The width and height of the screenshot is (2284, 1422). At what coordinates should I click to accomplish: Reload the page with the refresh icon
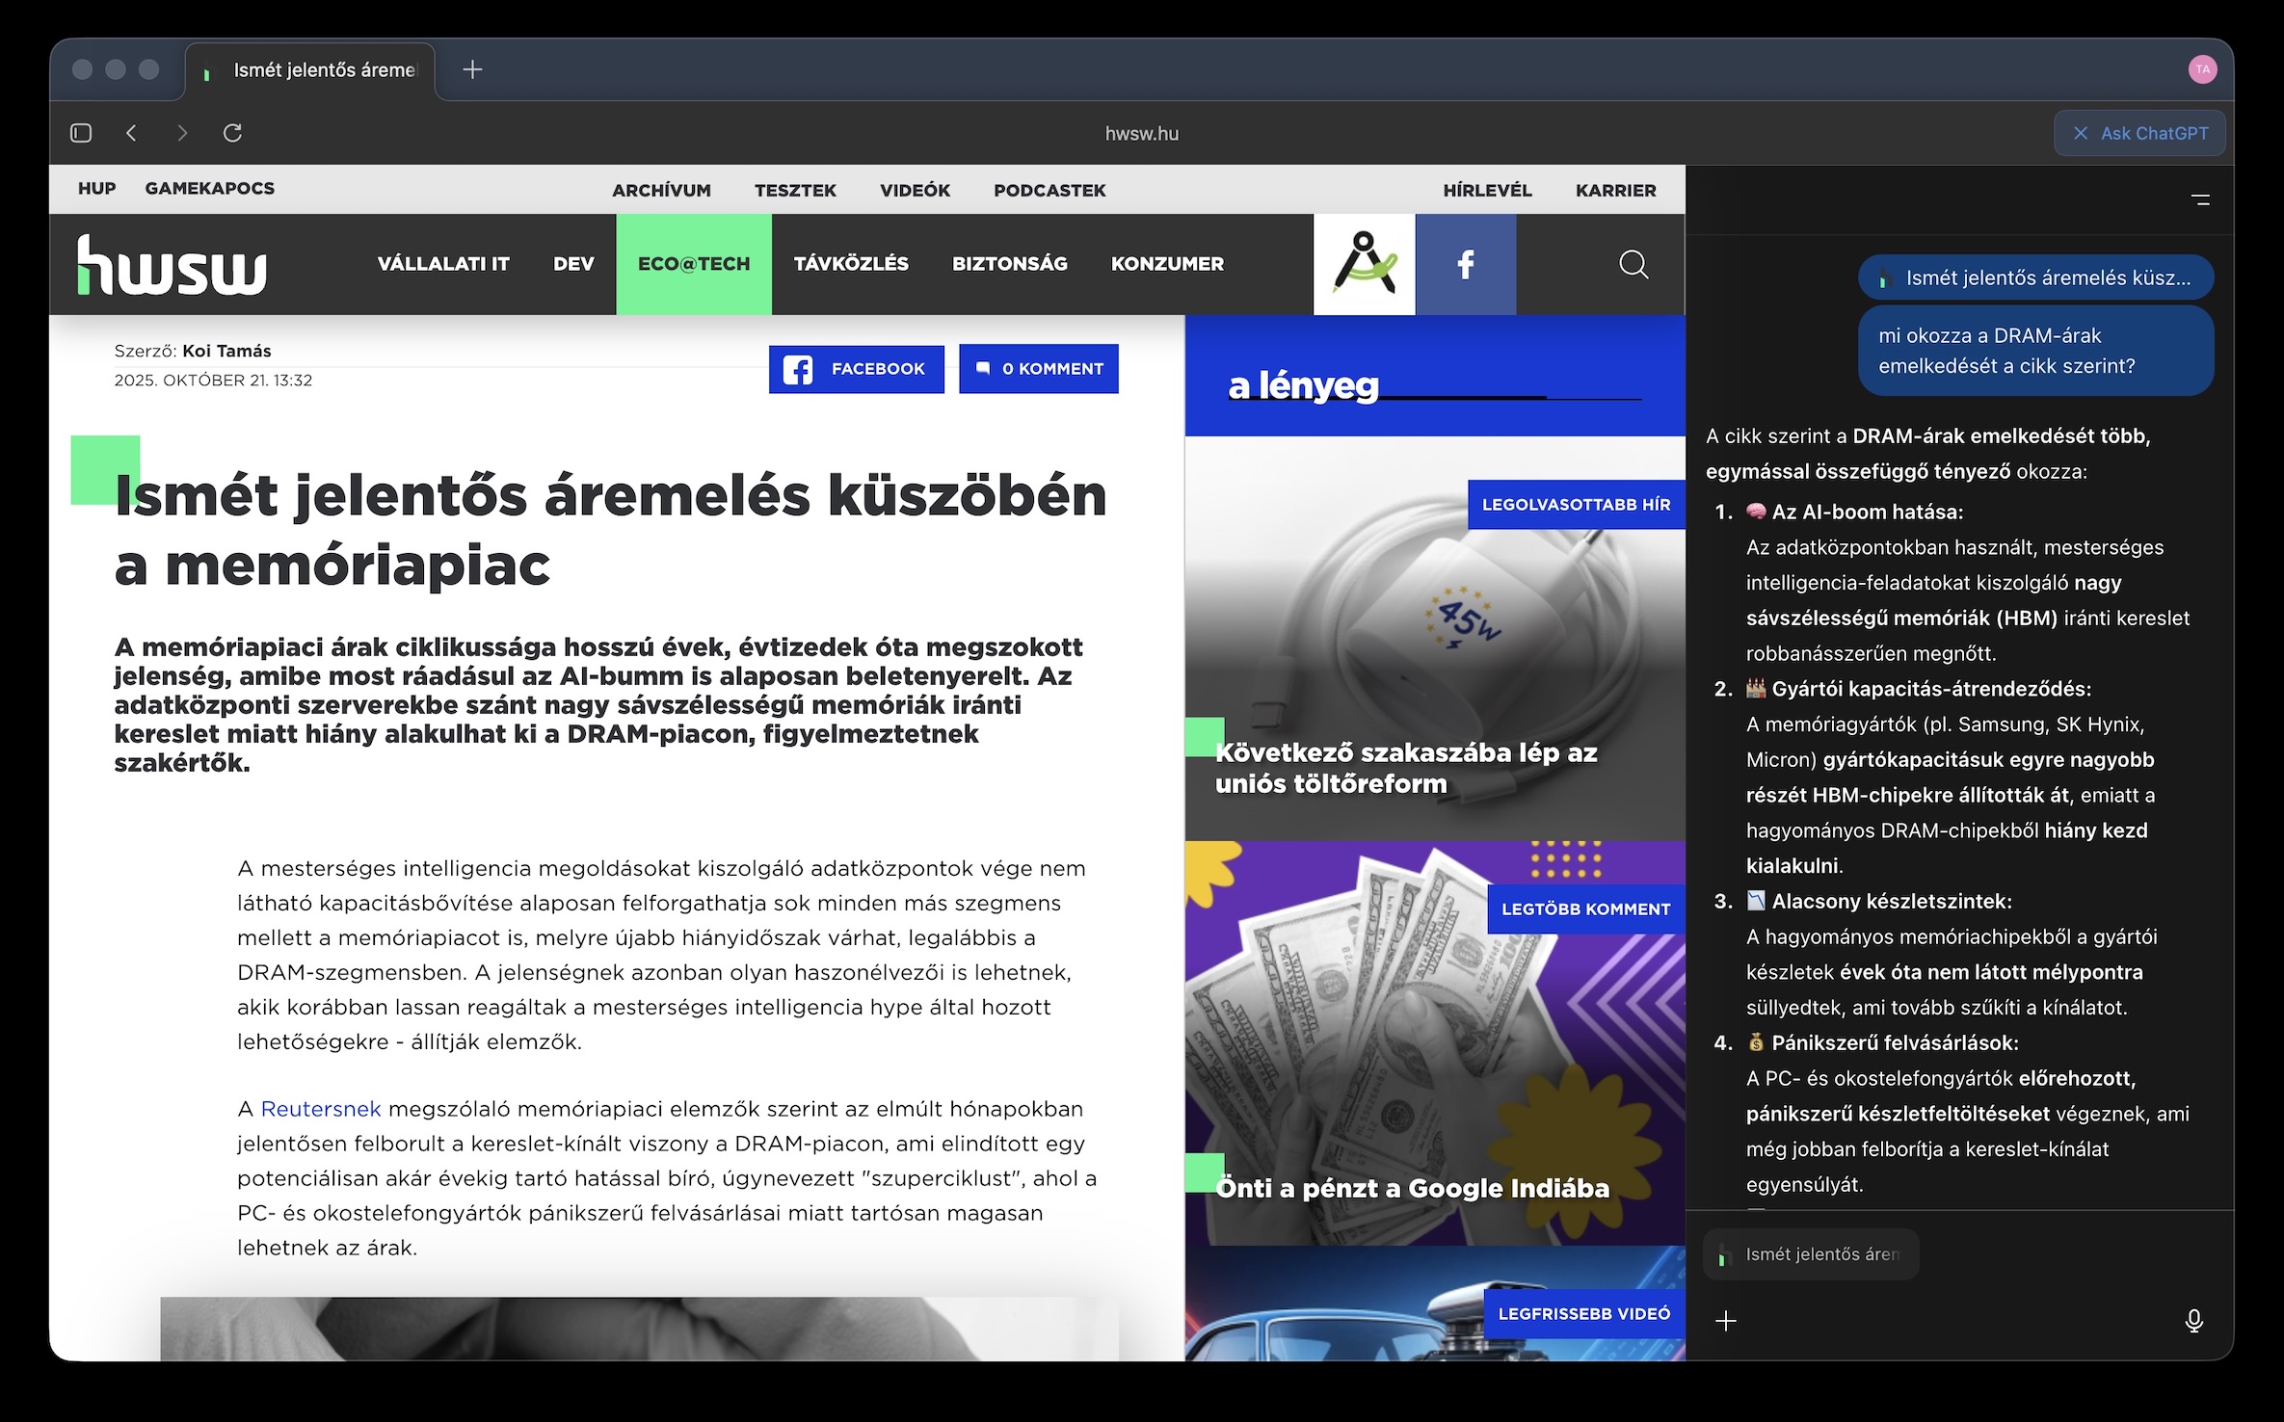coord(232,133)
